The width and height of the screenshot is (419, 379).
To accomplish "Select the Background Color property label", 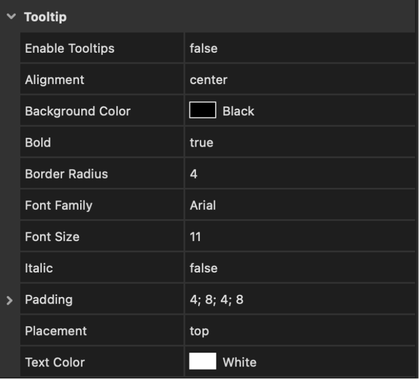I will tap(77, 111).
